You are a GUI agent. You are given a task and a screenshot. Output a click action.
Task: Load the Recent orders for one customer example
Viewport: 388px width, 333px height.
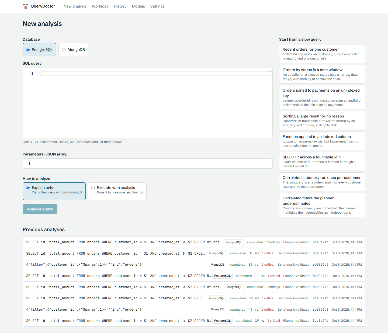[322, 54]
